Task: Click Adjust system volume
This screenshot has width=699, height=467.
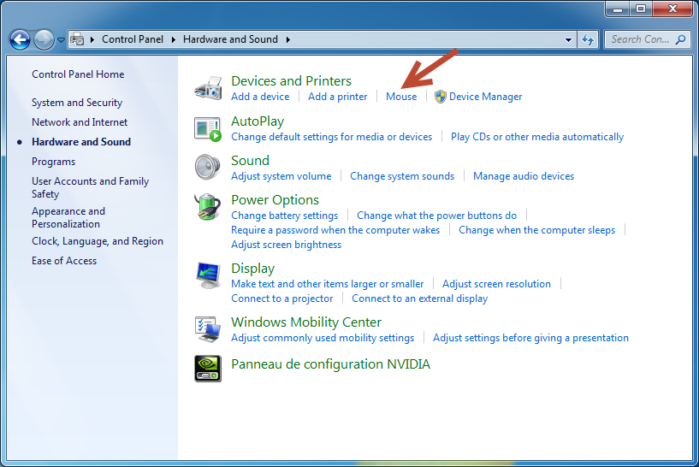Action: pos(281,176)
